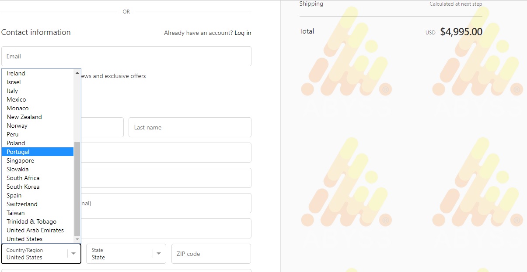Click the Last name field
This screenshot has width=527, height=272.
pyautogui.click(x=190, y=127)
